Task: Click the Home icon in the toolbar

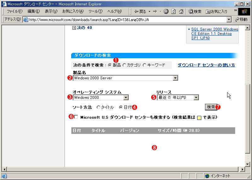Action: pyautogui.click(x=181, y=11)
